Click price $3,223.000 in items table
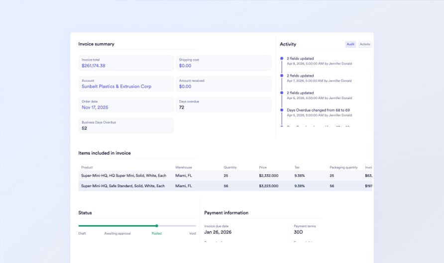The width and height of the screenshot is (444, 263). tap(268, 186)
